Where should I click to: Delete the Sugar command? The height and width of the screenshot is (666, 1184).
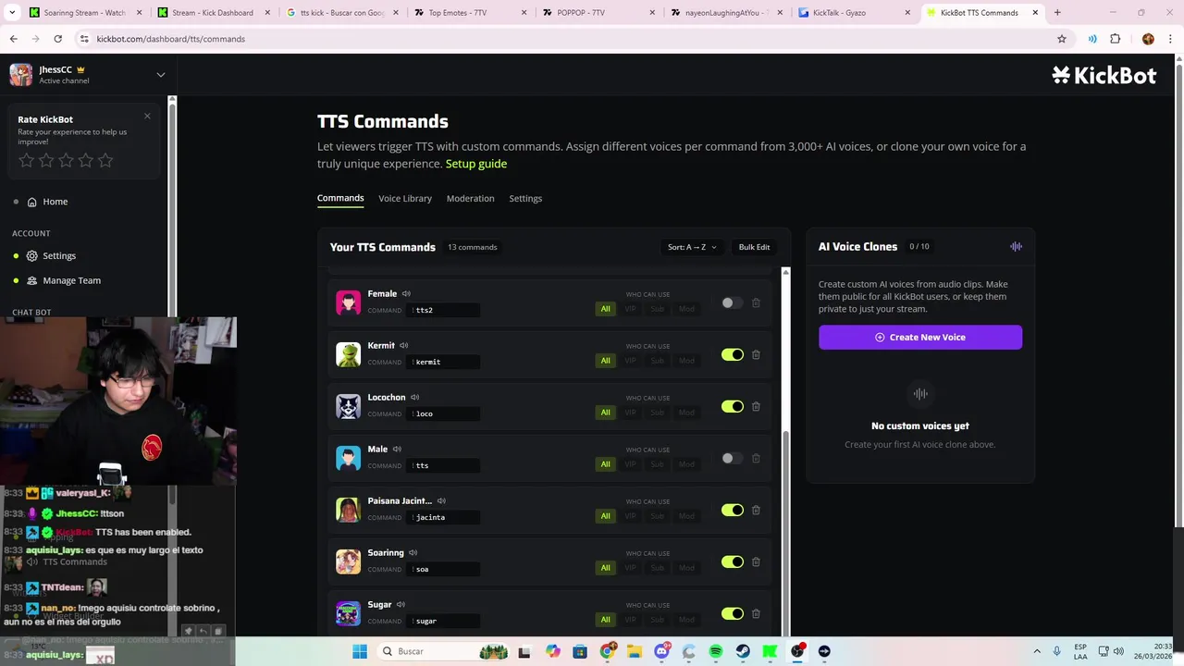756,614
